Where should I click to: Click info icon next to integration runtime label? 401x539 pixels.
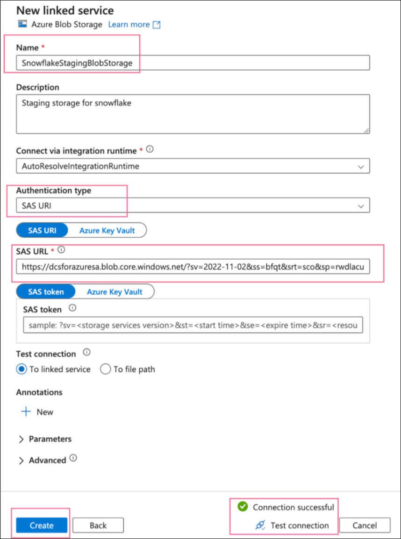tap(150, 150)
